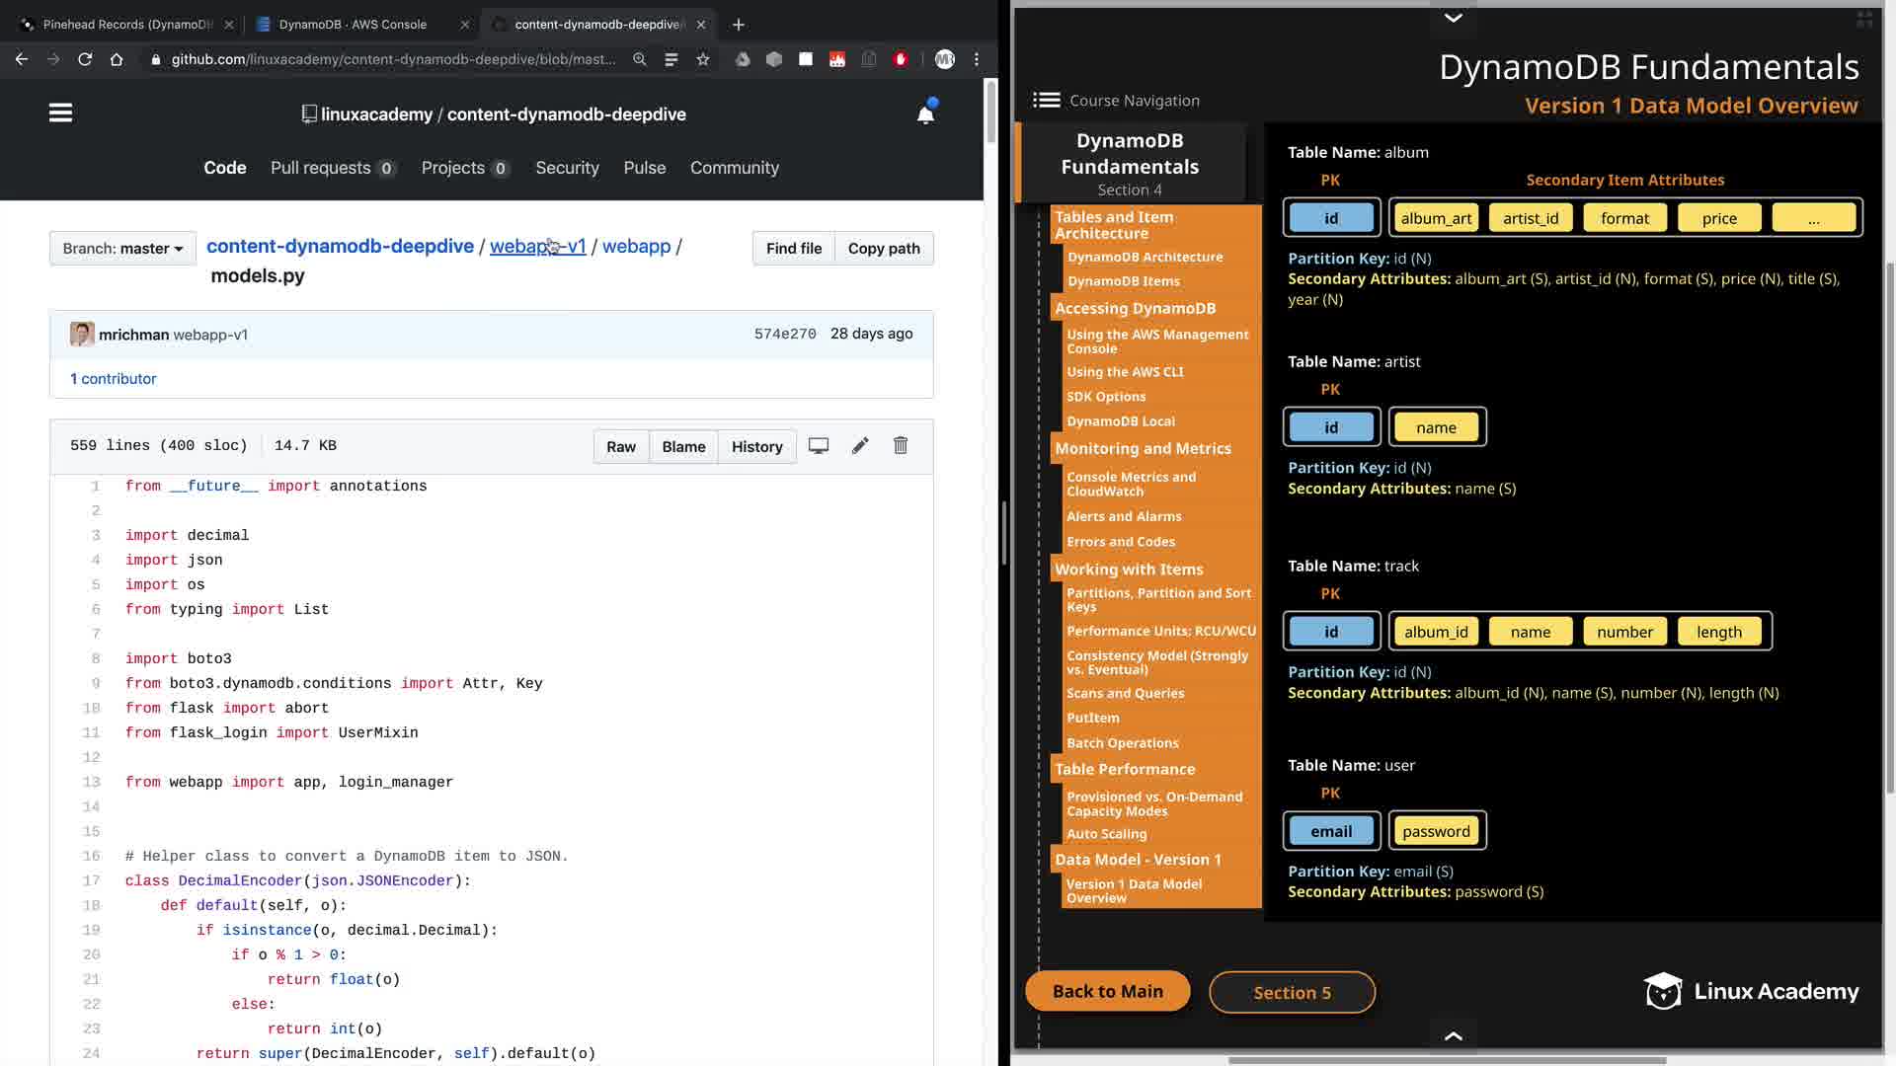Switch to DynamoDB - AWS Console tab
The image size is (1896, 1066).
pos(353,25)
